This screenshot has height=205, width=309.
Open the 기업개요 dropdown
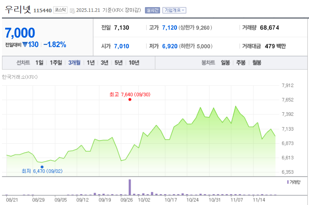click(174, 10)
